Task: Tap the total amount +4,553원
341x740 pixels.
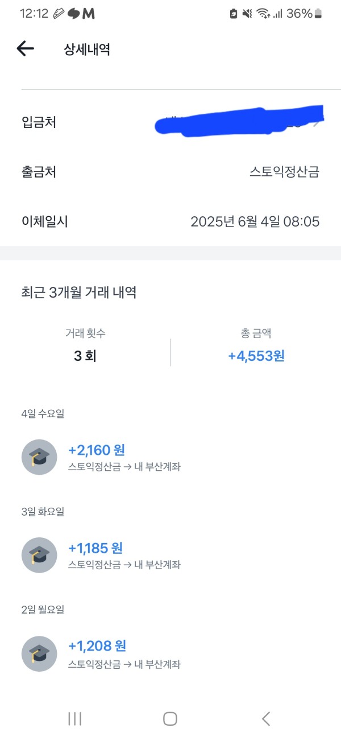Action: (256, 356)
